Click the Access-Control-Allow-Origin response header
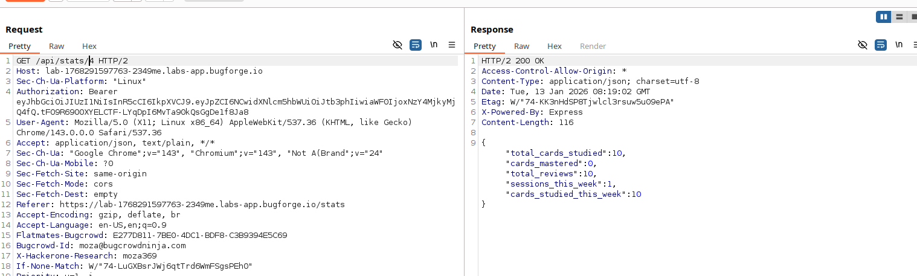Viewport: 917px width, 276px height. coord(554,71)
